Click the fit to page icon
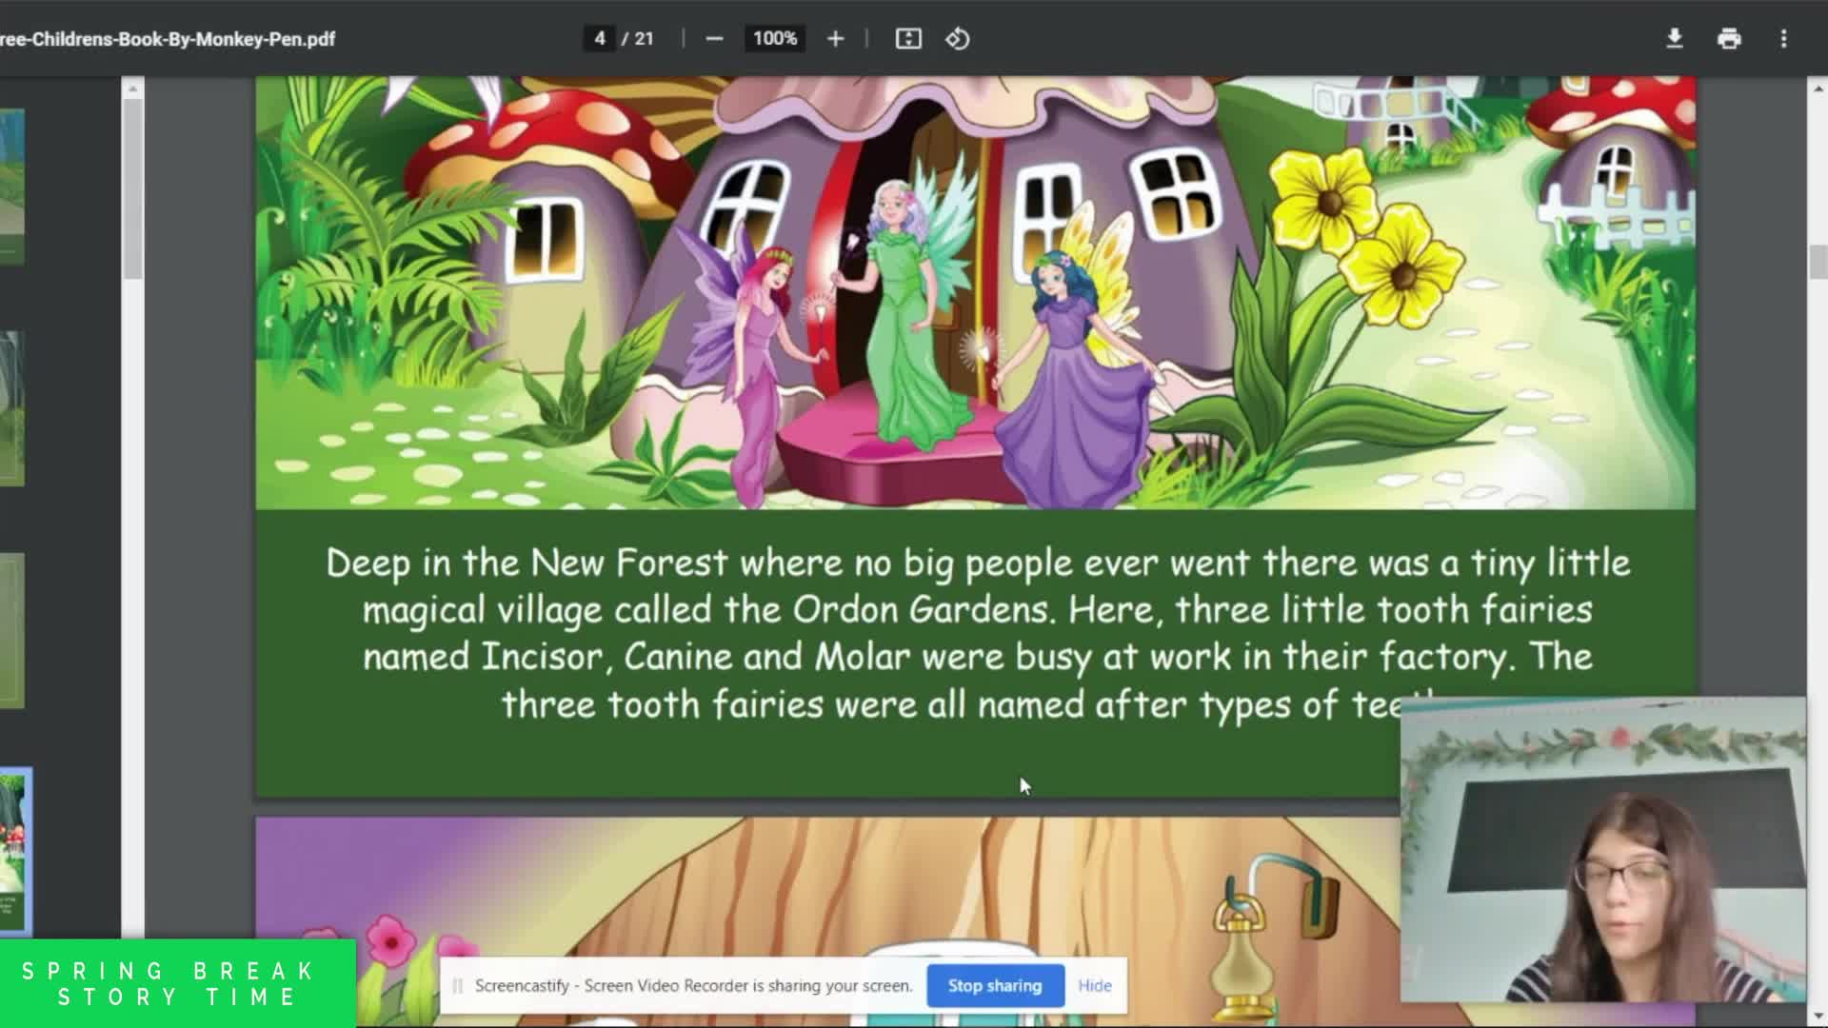1828x1028 pixels. tap(908, 39)
